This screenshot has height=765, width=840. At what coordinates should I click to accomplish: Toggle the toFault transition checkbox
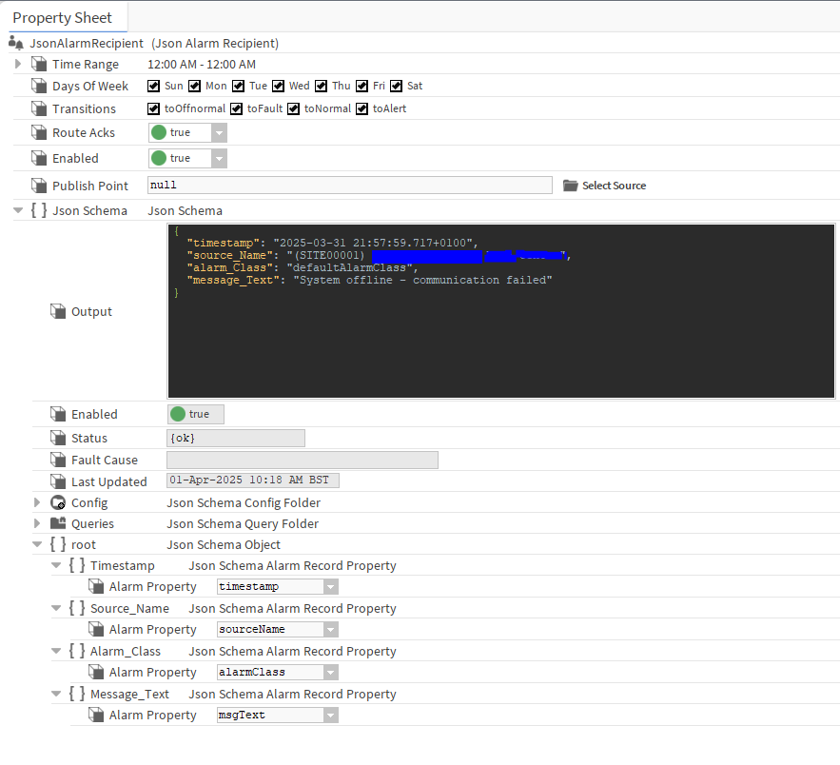point(236,108)
